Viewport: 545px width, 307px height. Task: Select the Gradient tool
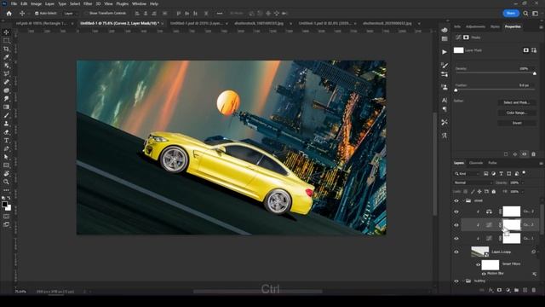pyautogui.click(x=6, y=107)
